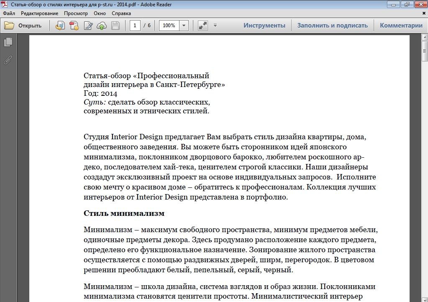
Task: Click line starting 'свою мечту о красивом доме'
Action: click(x=230, y=187)
